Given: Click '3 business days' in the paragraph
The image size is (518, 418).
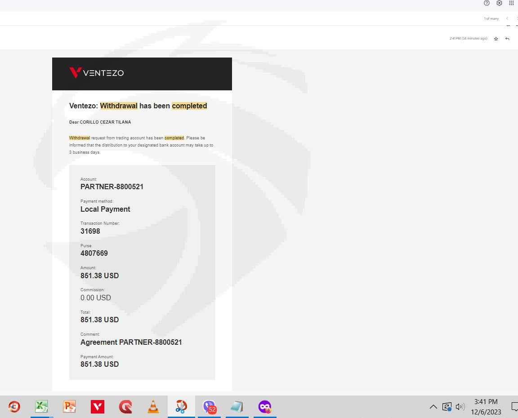Looking at the screenshot, I should [x=84, y=152].
